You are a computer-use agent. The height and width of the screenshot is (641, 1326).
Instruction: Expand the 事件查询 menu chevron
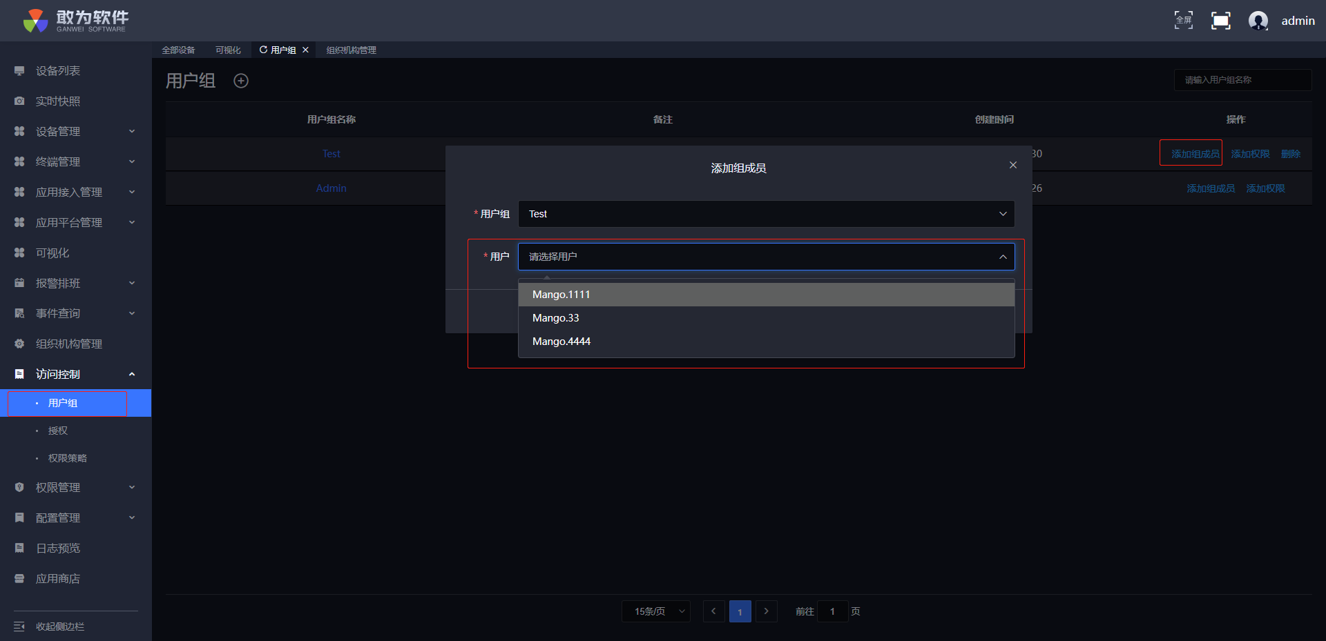pyautogui.click(x=132, y=314)
